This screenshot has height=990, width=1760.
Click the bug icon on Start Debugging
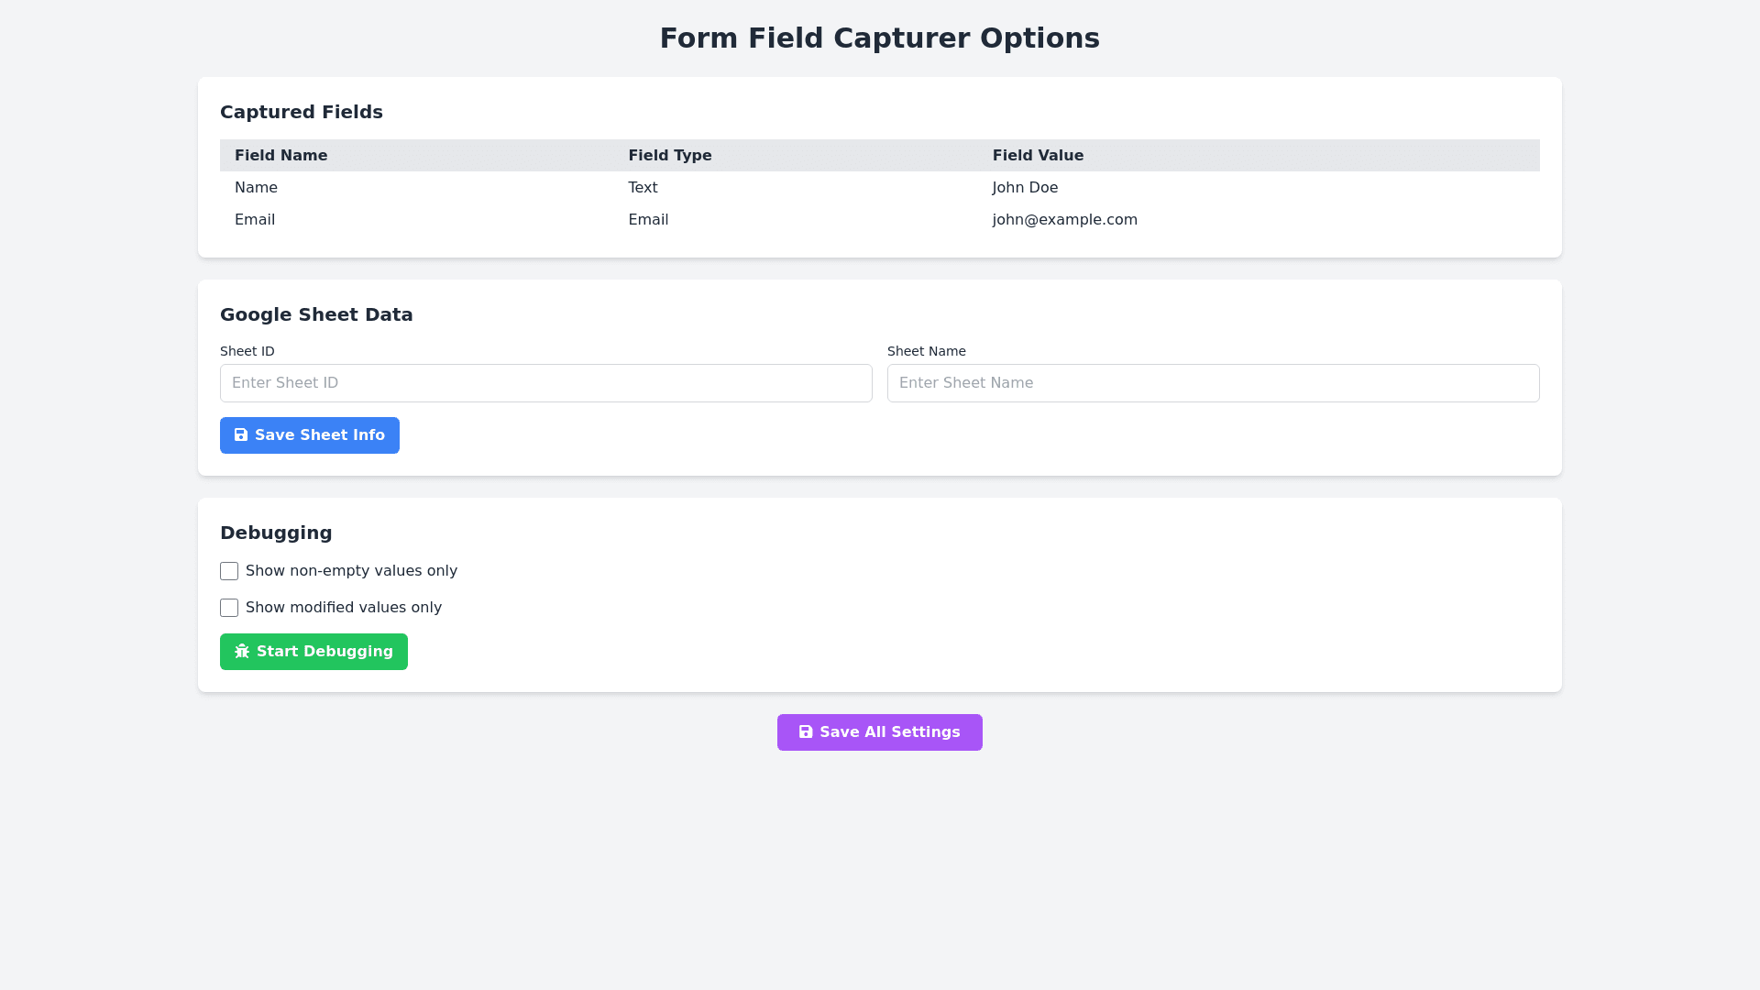[242, 652]
